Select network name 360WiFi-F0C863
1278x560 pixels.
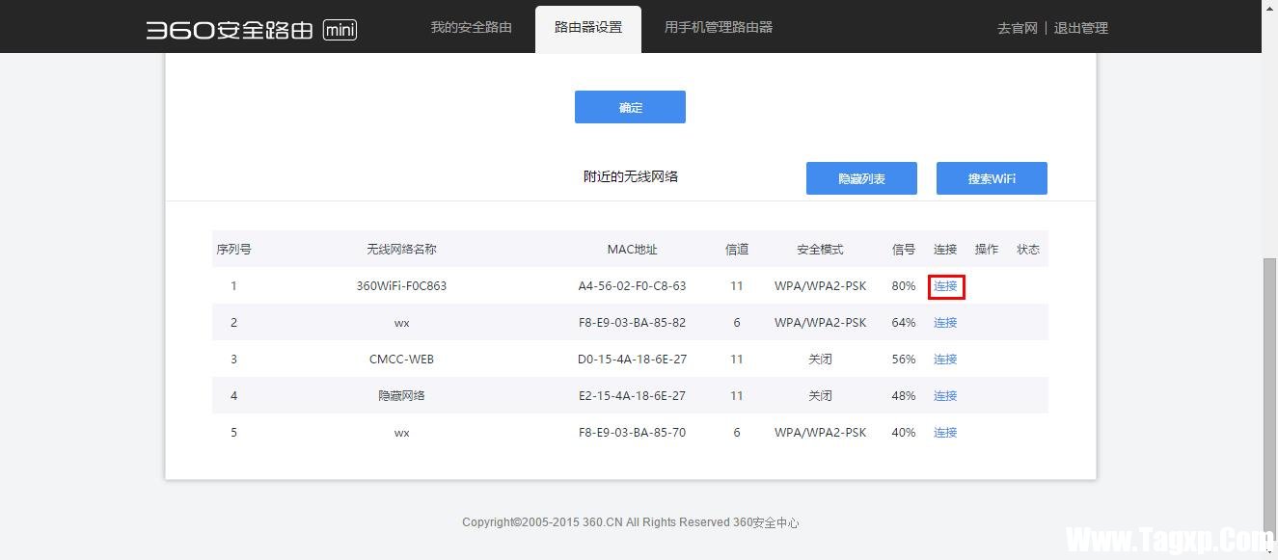tap(401, 286)
